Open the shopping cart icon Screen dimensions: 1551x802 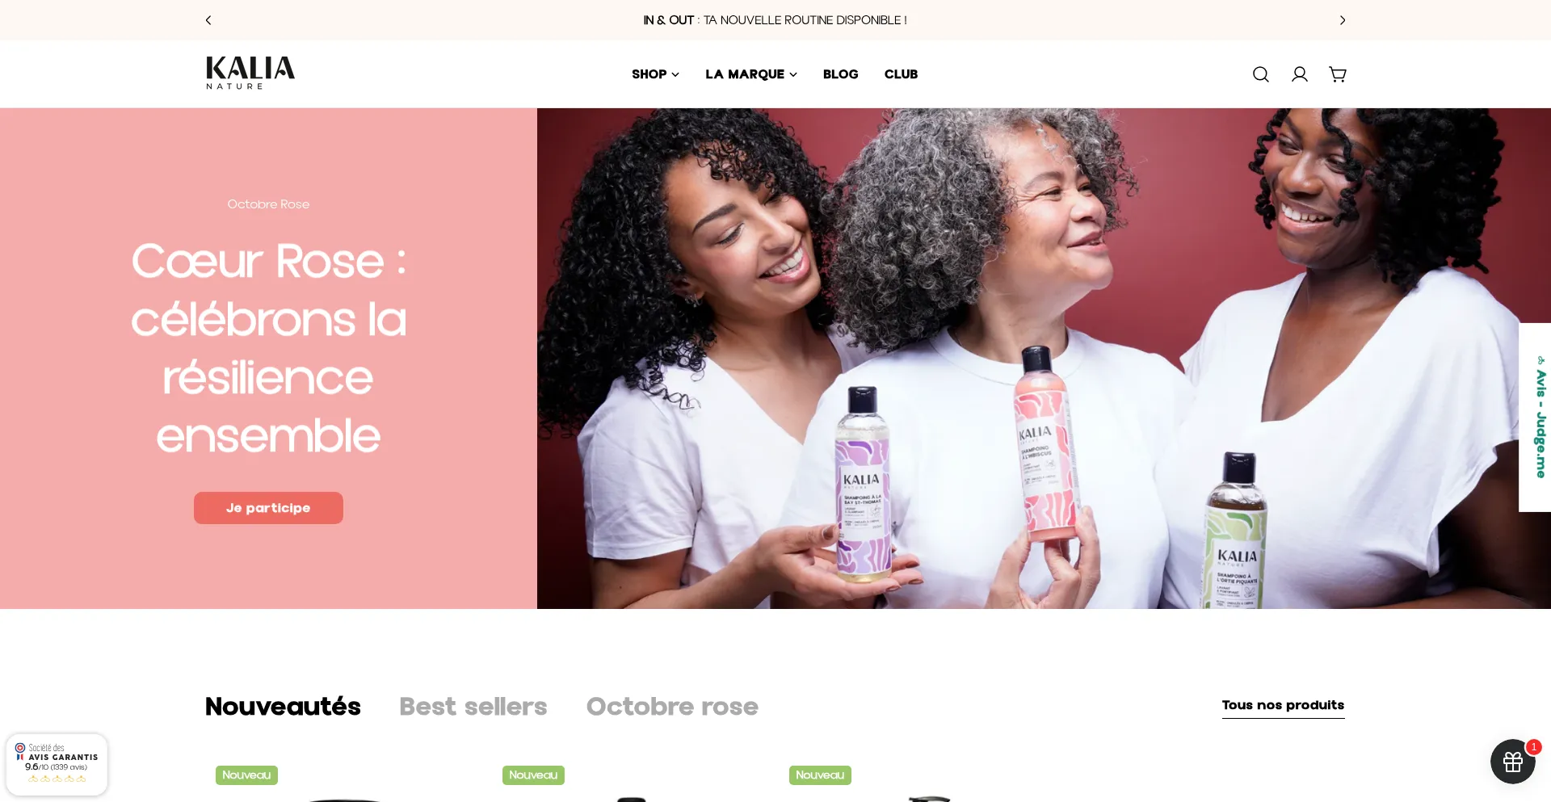(1338, 74)
